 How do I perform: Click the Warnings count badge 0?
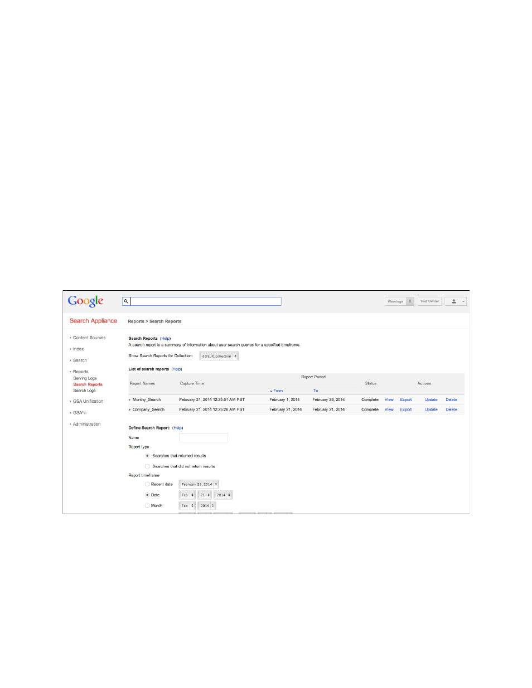point(410,301)
